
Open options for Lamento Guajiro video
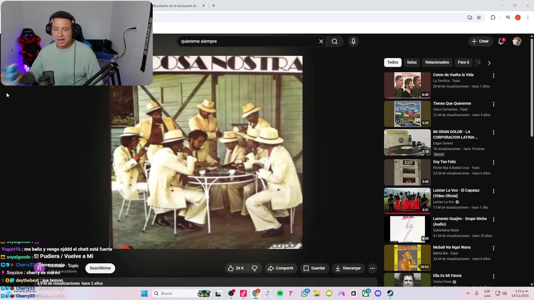pyautogui.click(x=494, y=220)
